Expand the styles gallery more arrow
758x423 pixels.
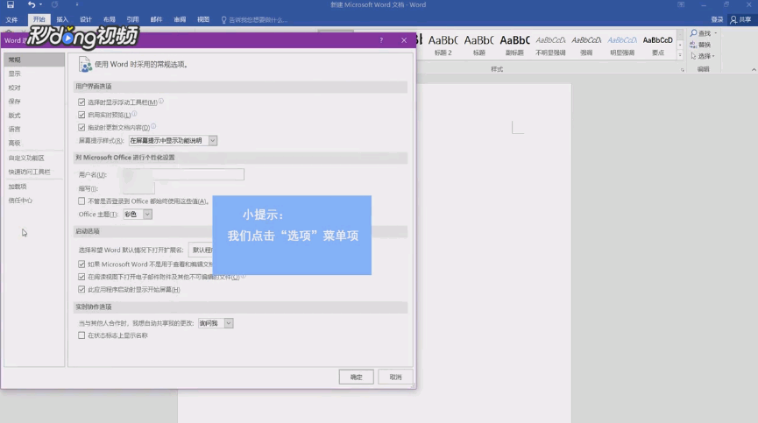point(680,55)
